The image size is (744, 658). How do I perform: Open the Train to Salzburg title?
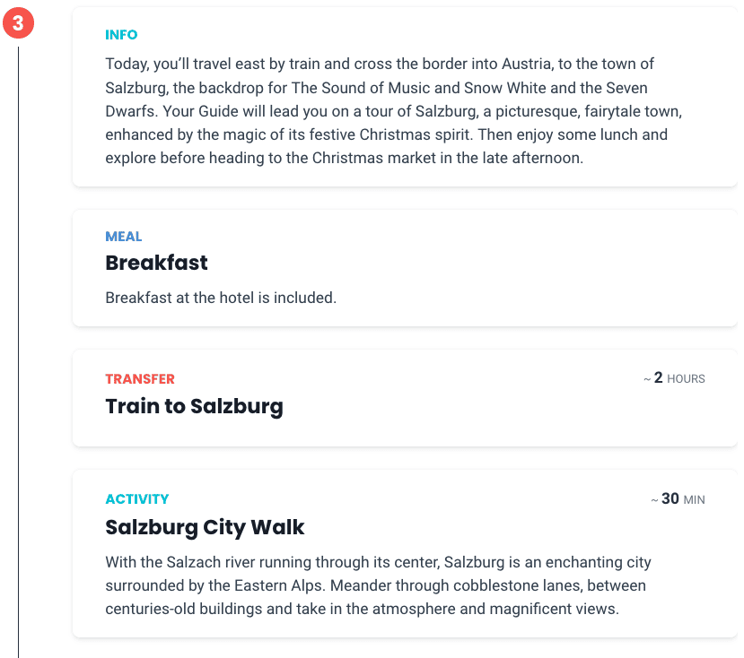pyautogui.click(x=194, y=406)
